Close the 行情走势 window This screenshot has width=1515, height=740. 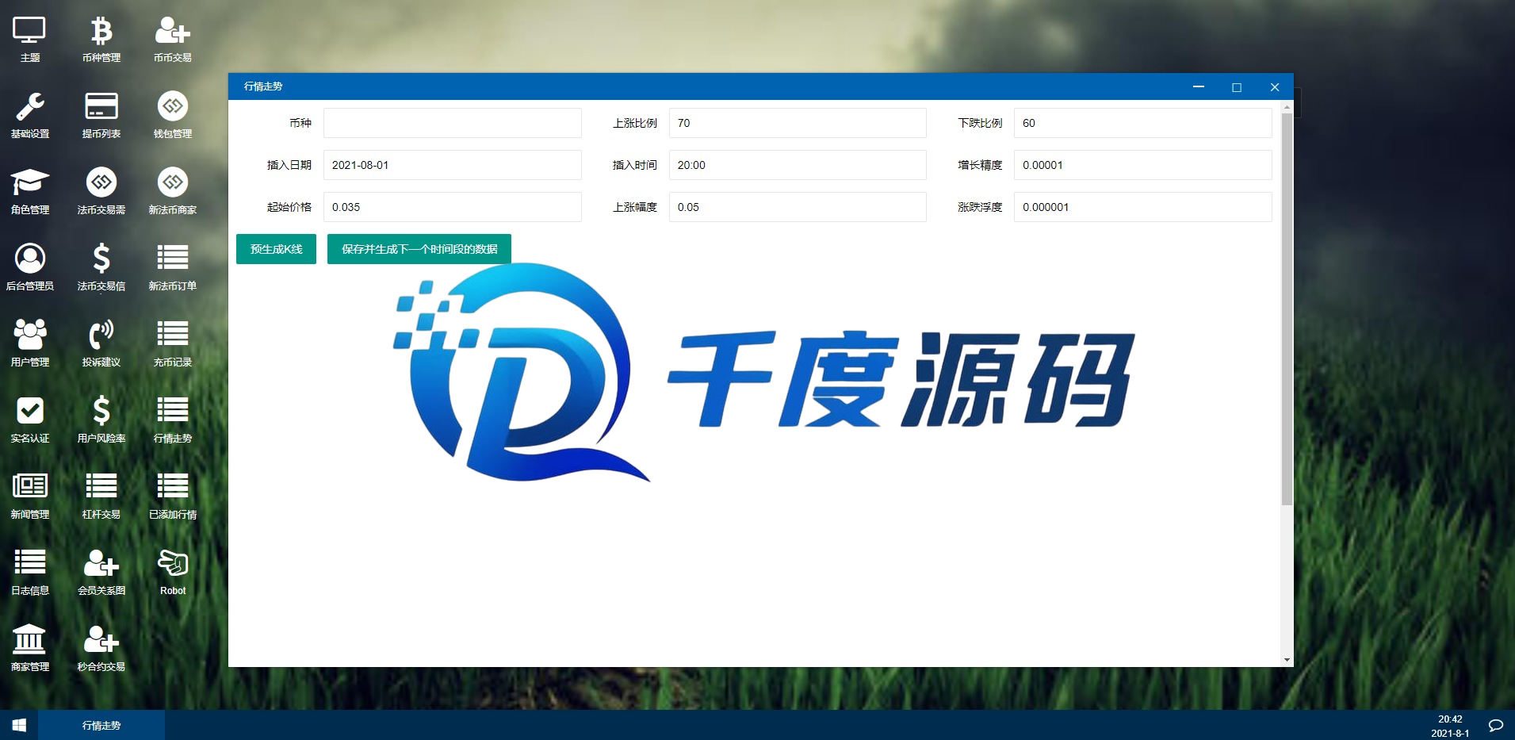tap(1275, 86)
